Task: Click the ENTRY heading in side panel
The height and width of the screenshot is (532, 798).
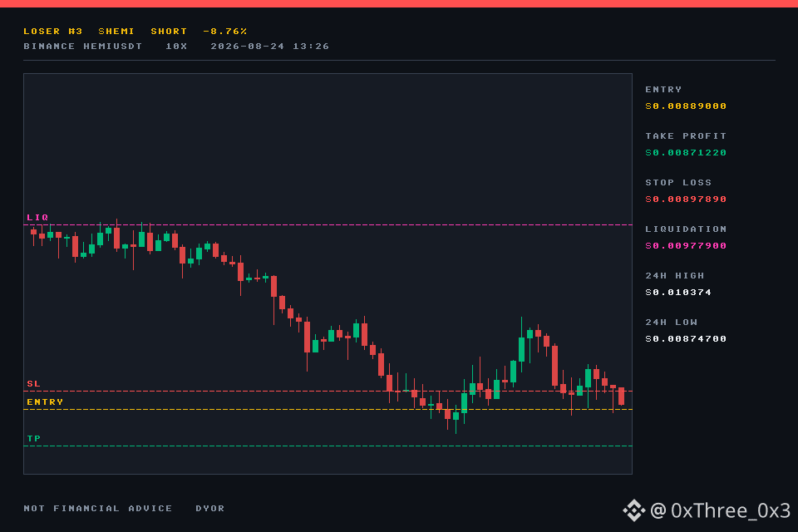Action: pyautogui.click(x=663, y=89)
